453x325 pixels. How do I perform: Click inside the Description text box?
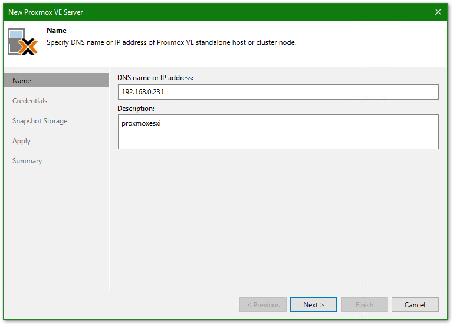278,132
